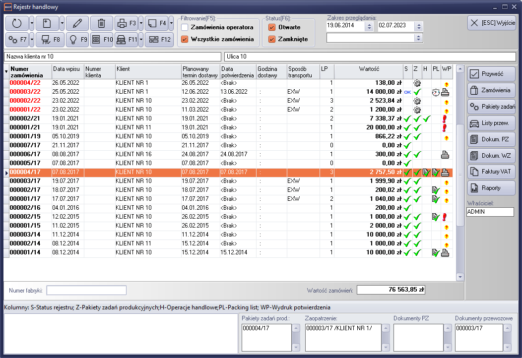Screen dimensions: 522x358
Task: Click the order table vertical scrollbar
Action: (x=459, y=174)
